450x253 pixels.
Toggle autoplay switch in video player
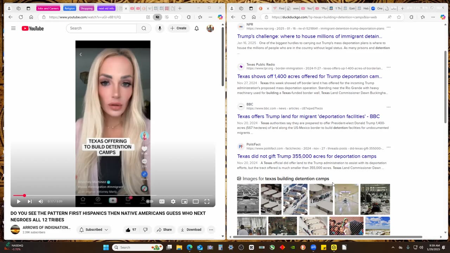point(150,201)
